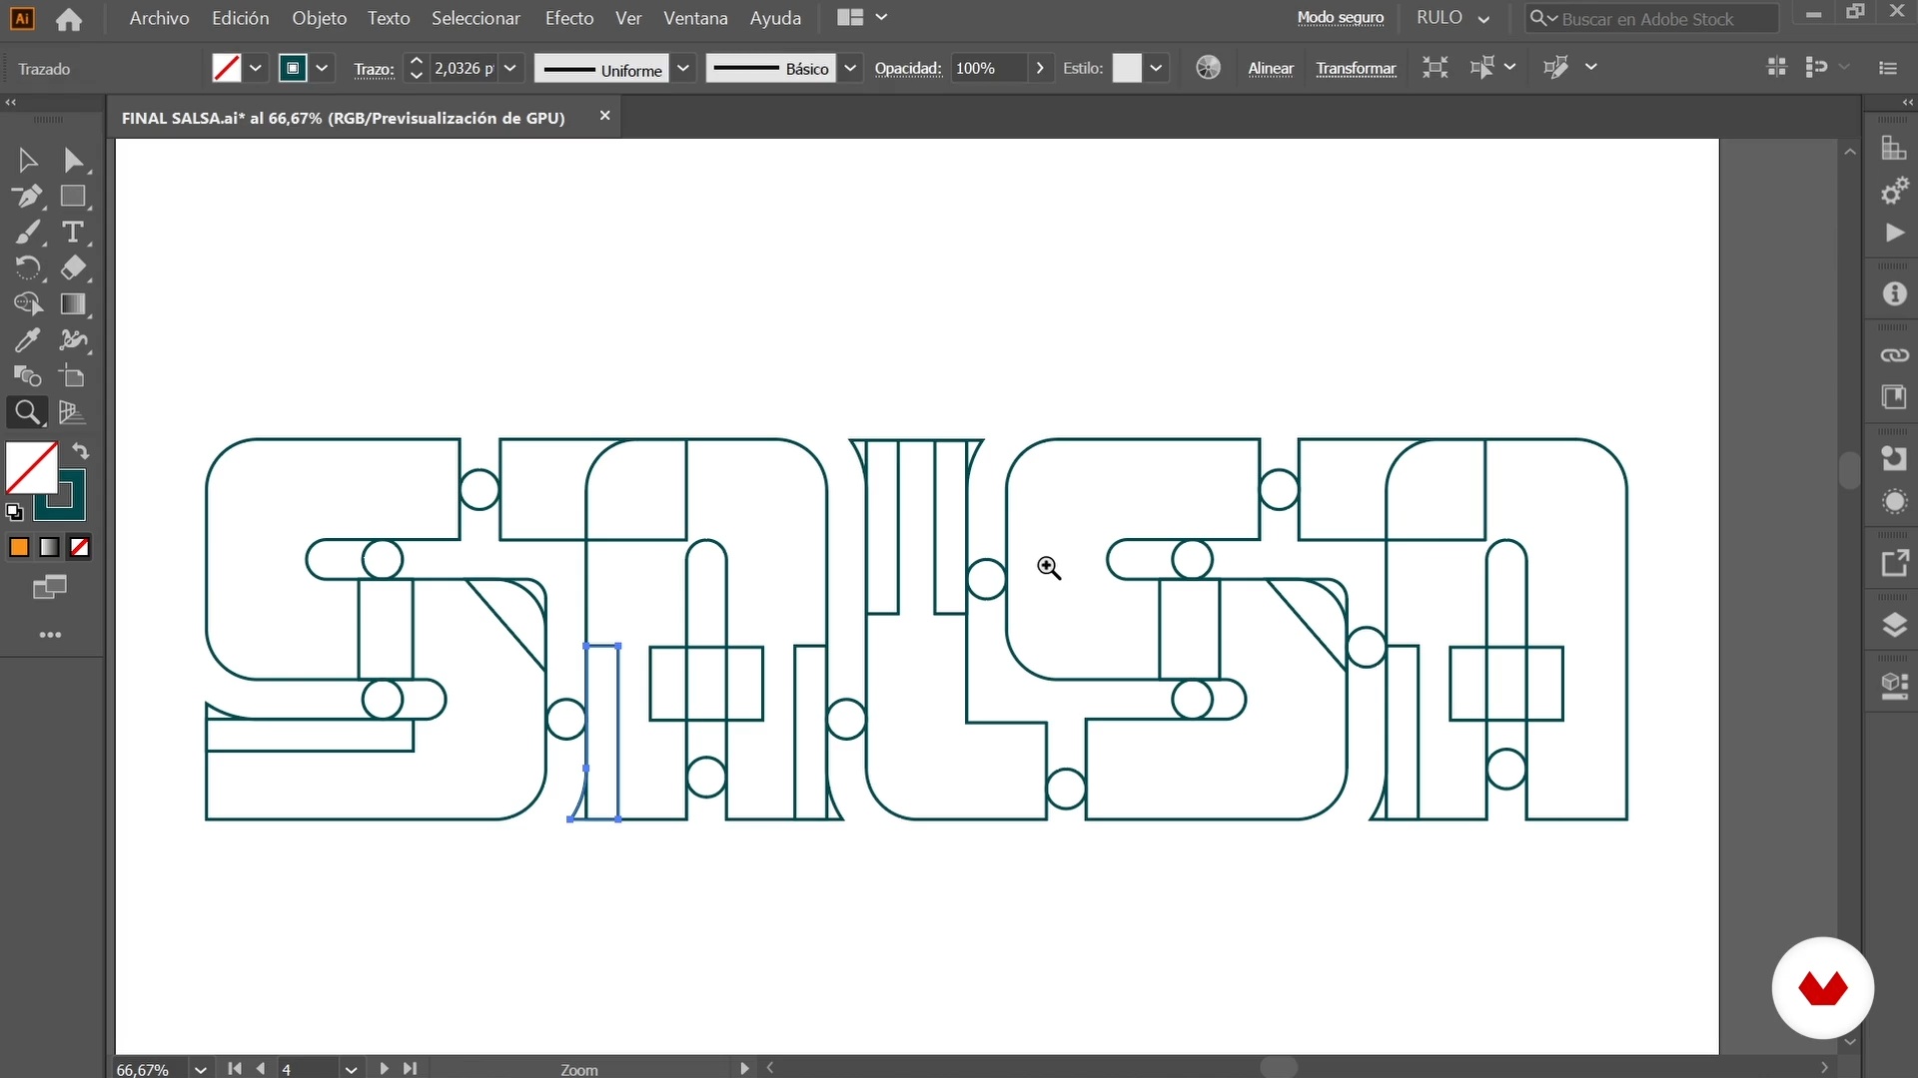Change the screen mode icon
The width and height of the screenshot is (1918, 1078).
[x=50, y=588]
